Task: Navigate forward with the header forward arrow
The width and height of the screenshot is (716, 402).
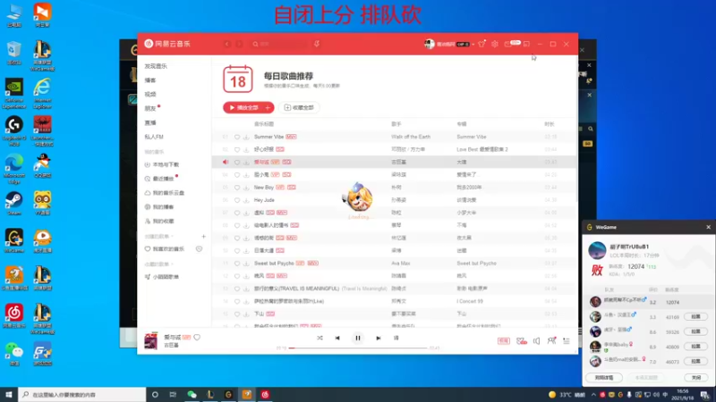Action: [239, 44]
